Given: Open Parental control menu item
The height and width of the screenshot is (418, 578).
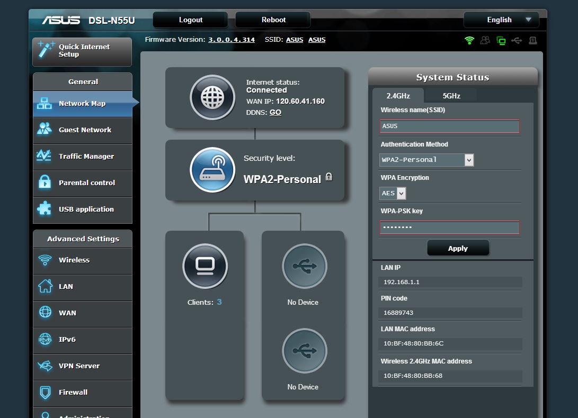Looking at the screenshot, I should point(83,184).
